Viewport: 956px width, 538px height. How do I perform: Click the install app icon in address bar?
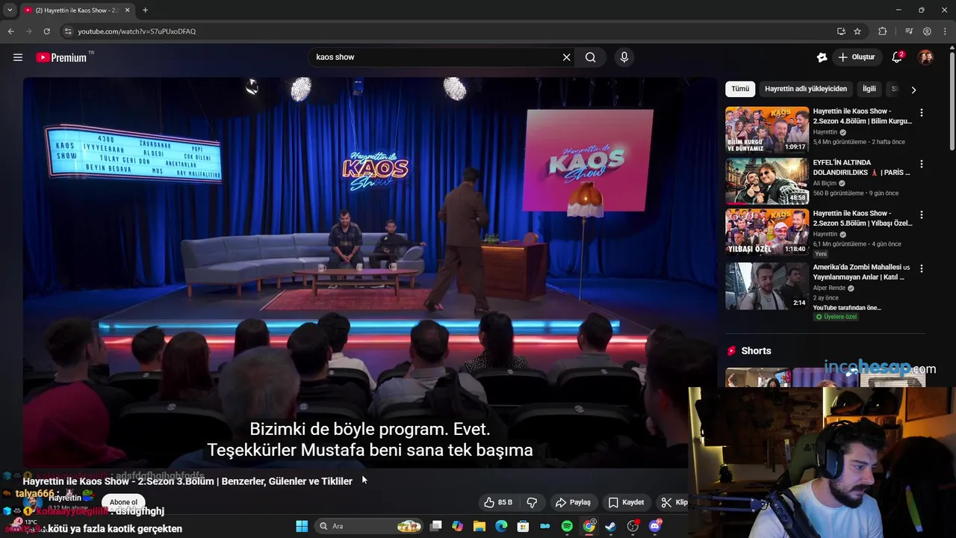click(x=841, y=31)
